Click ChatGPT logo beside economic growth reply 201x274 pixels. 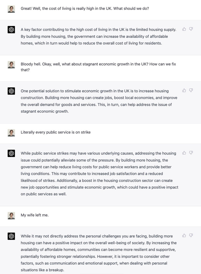pyautogui.click(x=11, y=91)
